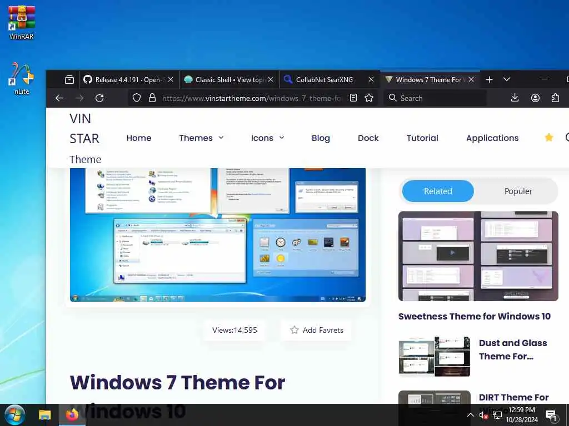The height and width of the screenshot is (426, 569).
Task: Open the Windows Start button
Action: click(x=15, y=415)
